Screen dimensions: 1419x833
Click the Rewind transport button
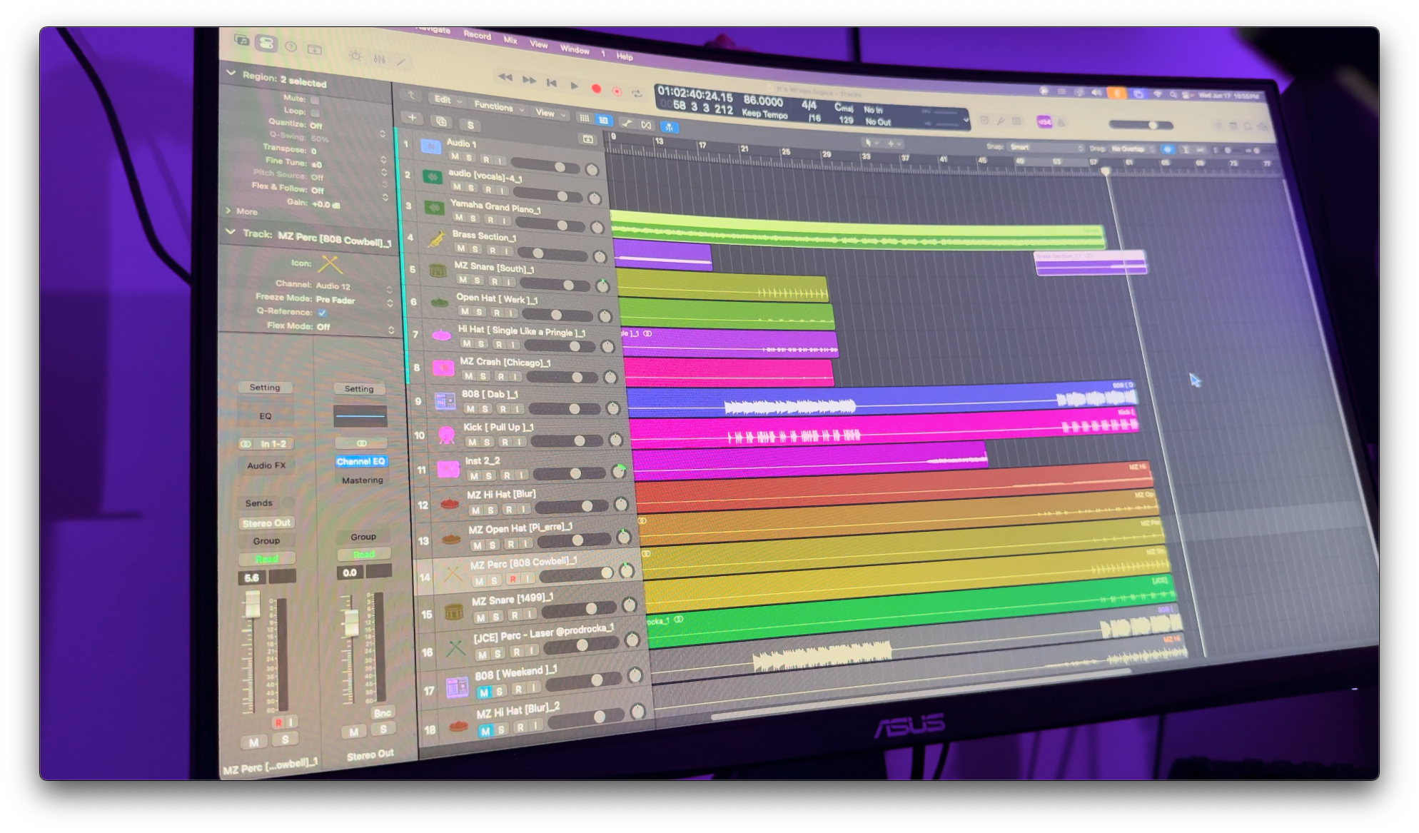[x=505, y=77]
